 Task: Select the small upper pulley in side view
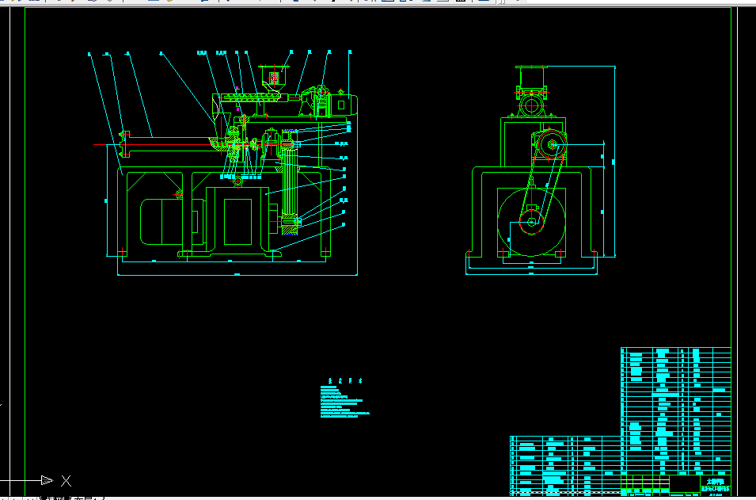coord(552,144)
